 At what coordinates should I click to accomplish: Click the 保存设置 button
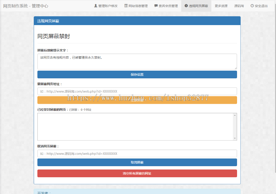coord(137,75)
